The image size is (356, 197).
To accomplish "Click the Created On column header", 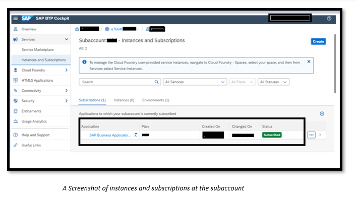I will pos(211,126).
